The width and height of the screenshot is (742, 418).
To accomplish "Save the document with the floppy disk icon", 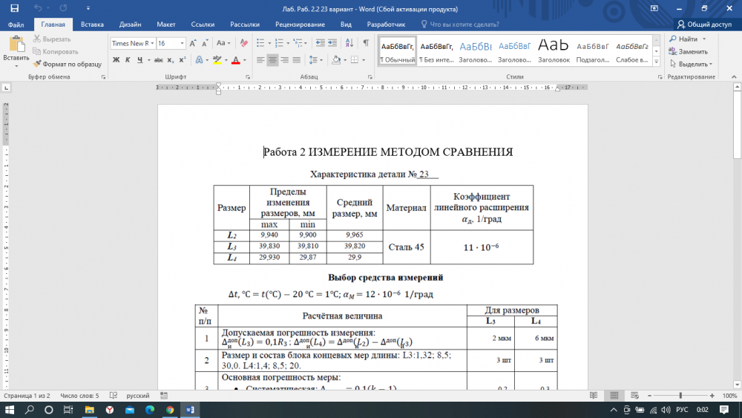I will [15, 8].
